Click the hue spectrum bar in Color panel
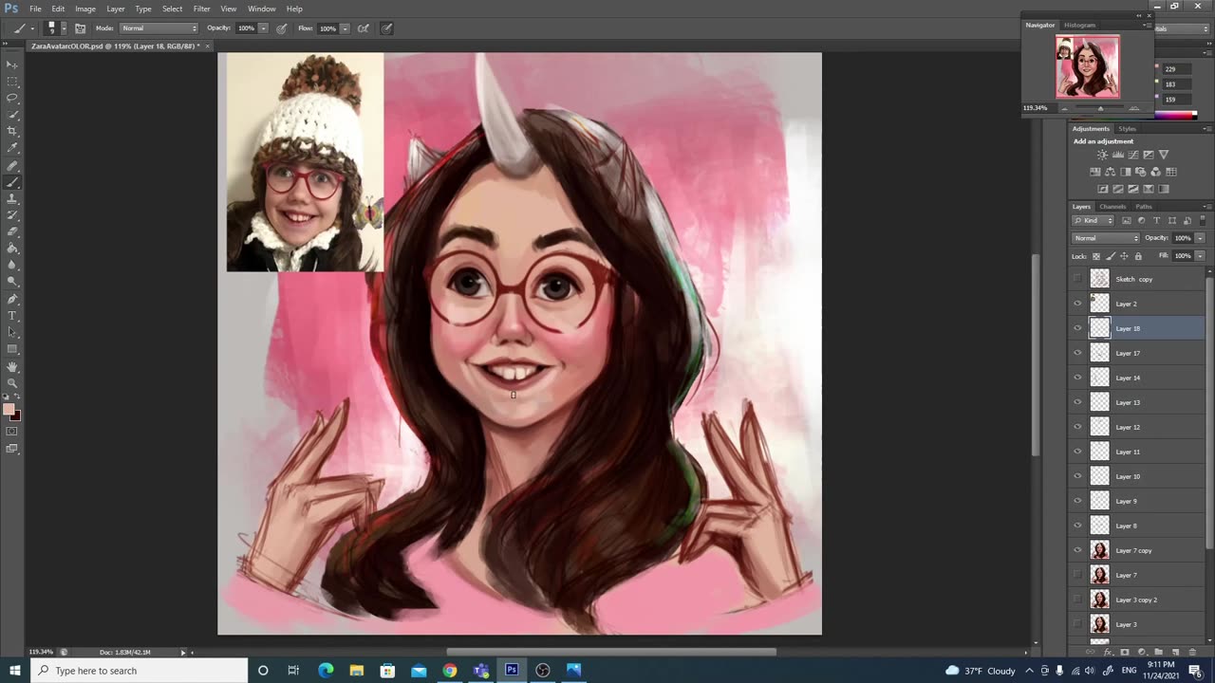This screenshot has height=683, width=1215. pyautogui.click(x=1175, y=116)
